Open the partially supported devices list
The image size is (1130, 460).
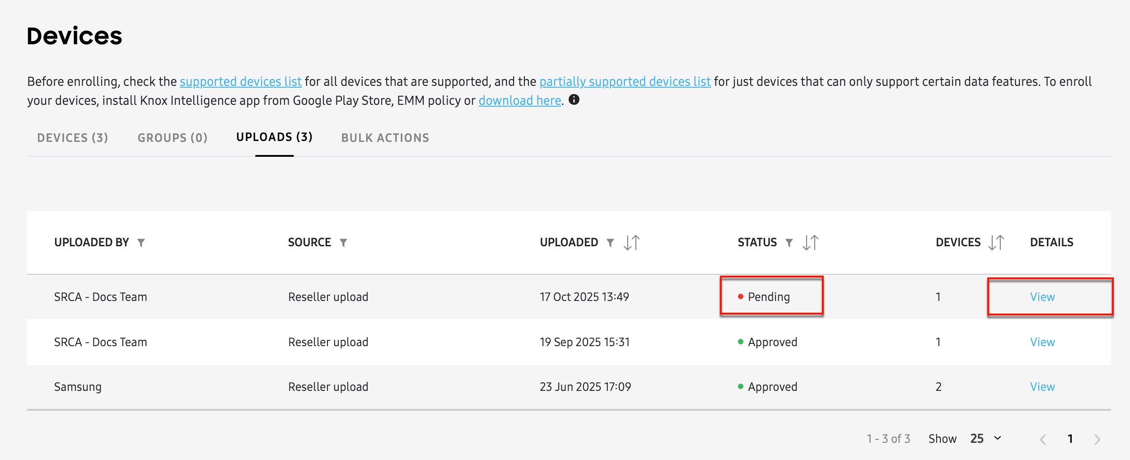[x=625, y=82]
